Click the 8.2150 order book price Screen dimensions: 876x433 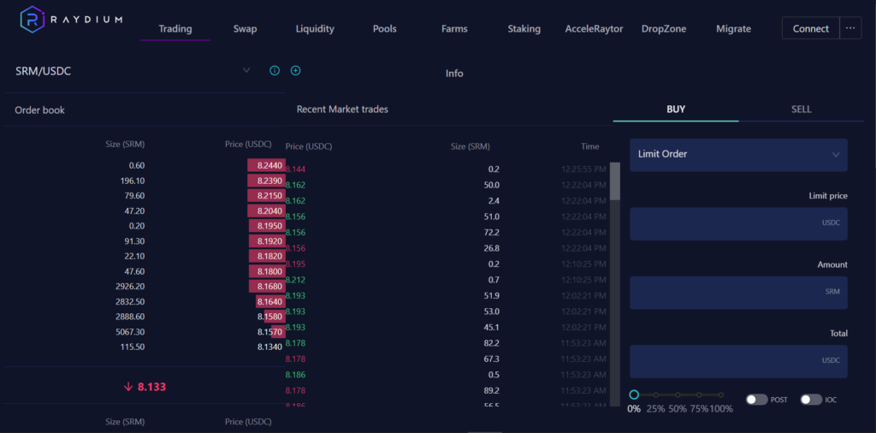point(269,196)
